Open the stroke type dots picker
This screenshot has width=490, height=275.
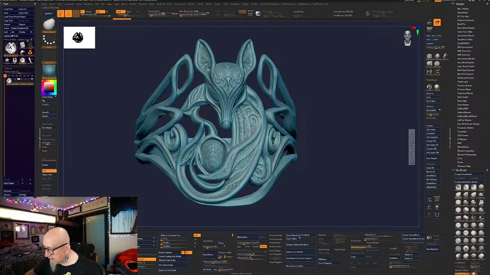[49, 40]
